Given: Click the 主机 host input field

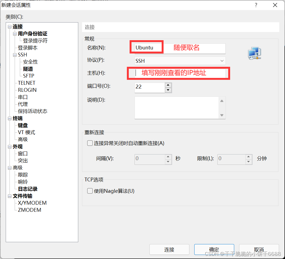Looking at the screenshot, I should click(x=180, y=73).
